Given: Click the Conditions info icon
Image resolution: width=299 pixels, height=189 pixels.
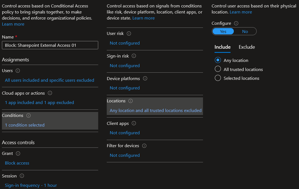Looking at the screenshot, I should [28, 116].
